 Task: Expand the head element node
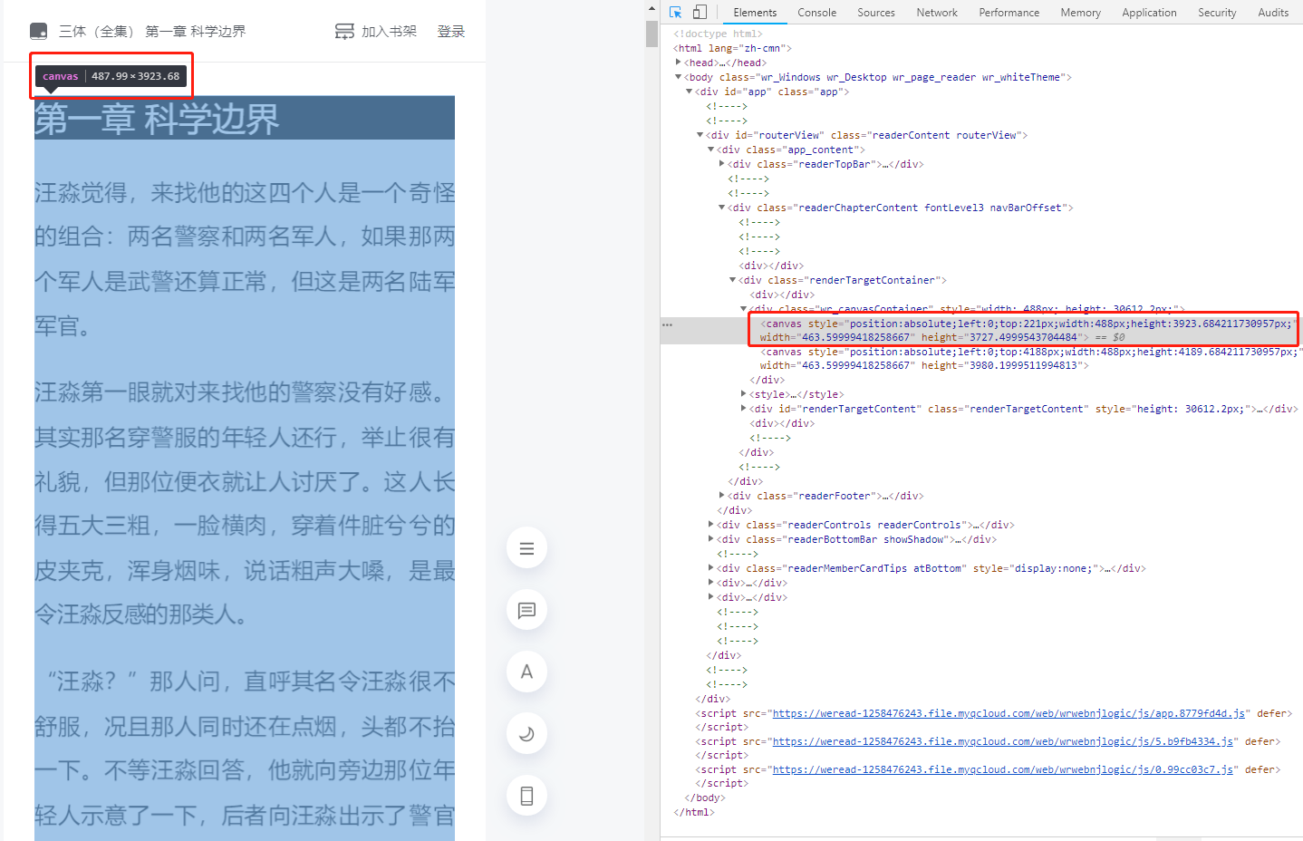(679, 63)
